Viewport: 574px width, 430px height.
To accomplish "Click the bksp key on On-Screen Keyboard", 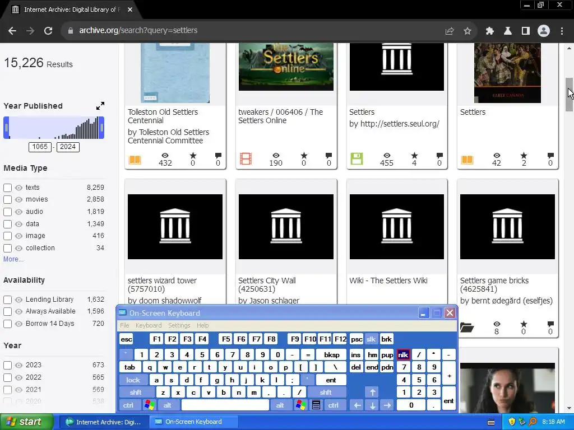I will [x=332, y=354].
